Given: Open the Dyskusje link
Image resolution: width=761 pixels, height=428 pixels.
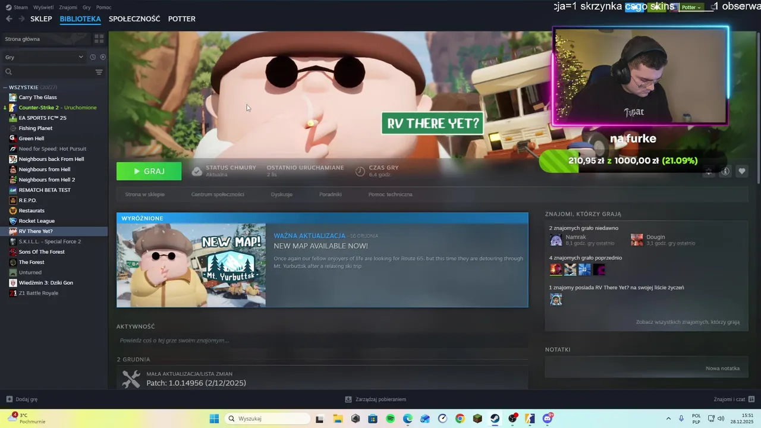Looking at the screenshot, I should pyautogui.click(x=281, y=194).
